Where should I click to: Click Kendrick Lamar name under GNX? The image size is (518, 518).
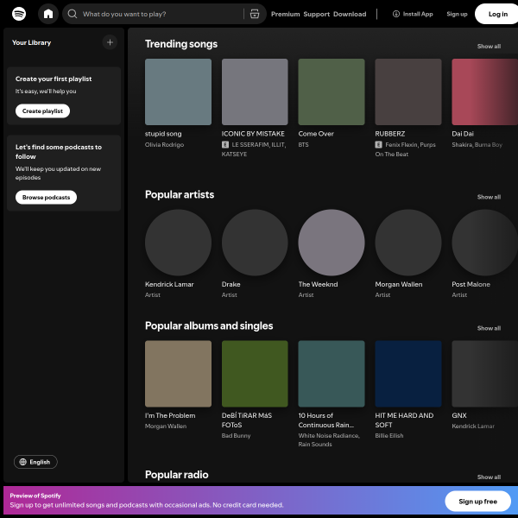point(473,426)
